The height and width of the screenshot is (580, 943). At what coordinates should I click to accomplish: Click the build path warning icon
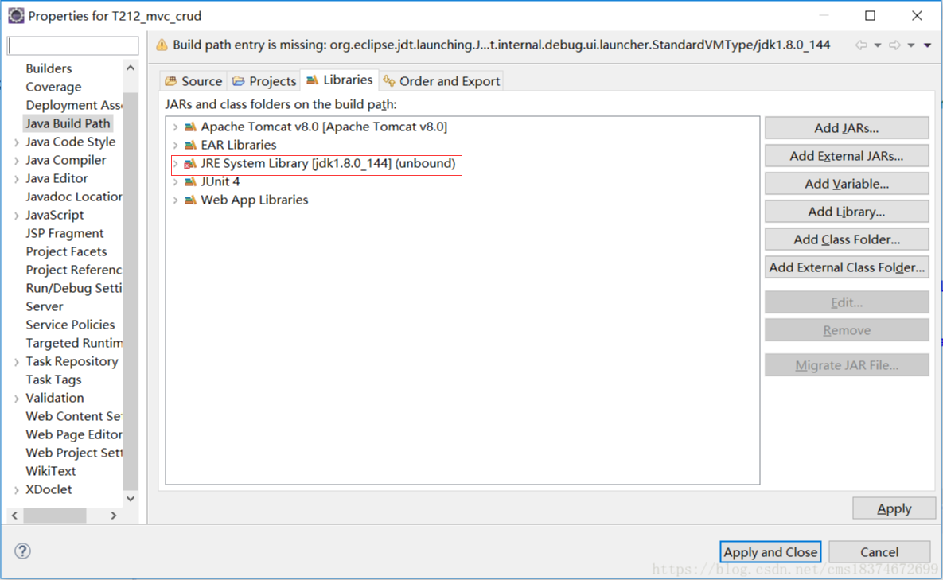click(162, 45)
